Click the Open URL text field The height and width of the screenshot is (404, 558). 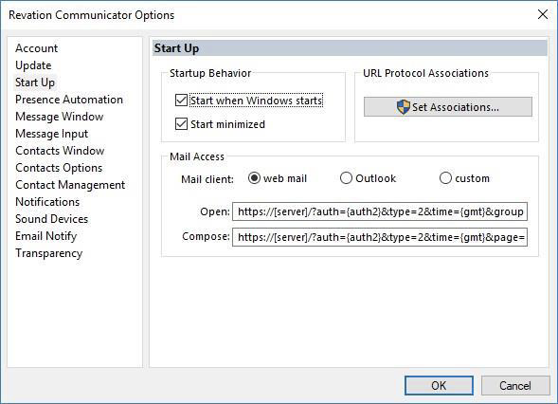[380, 211]
